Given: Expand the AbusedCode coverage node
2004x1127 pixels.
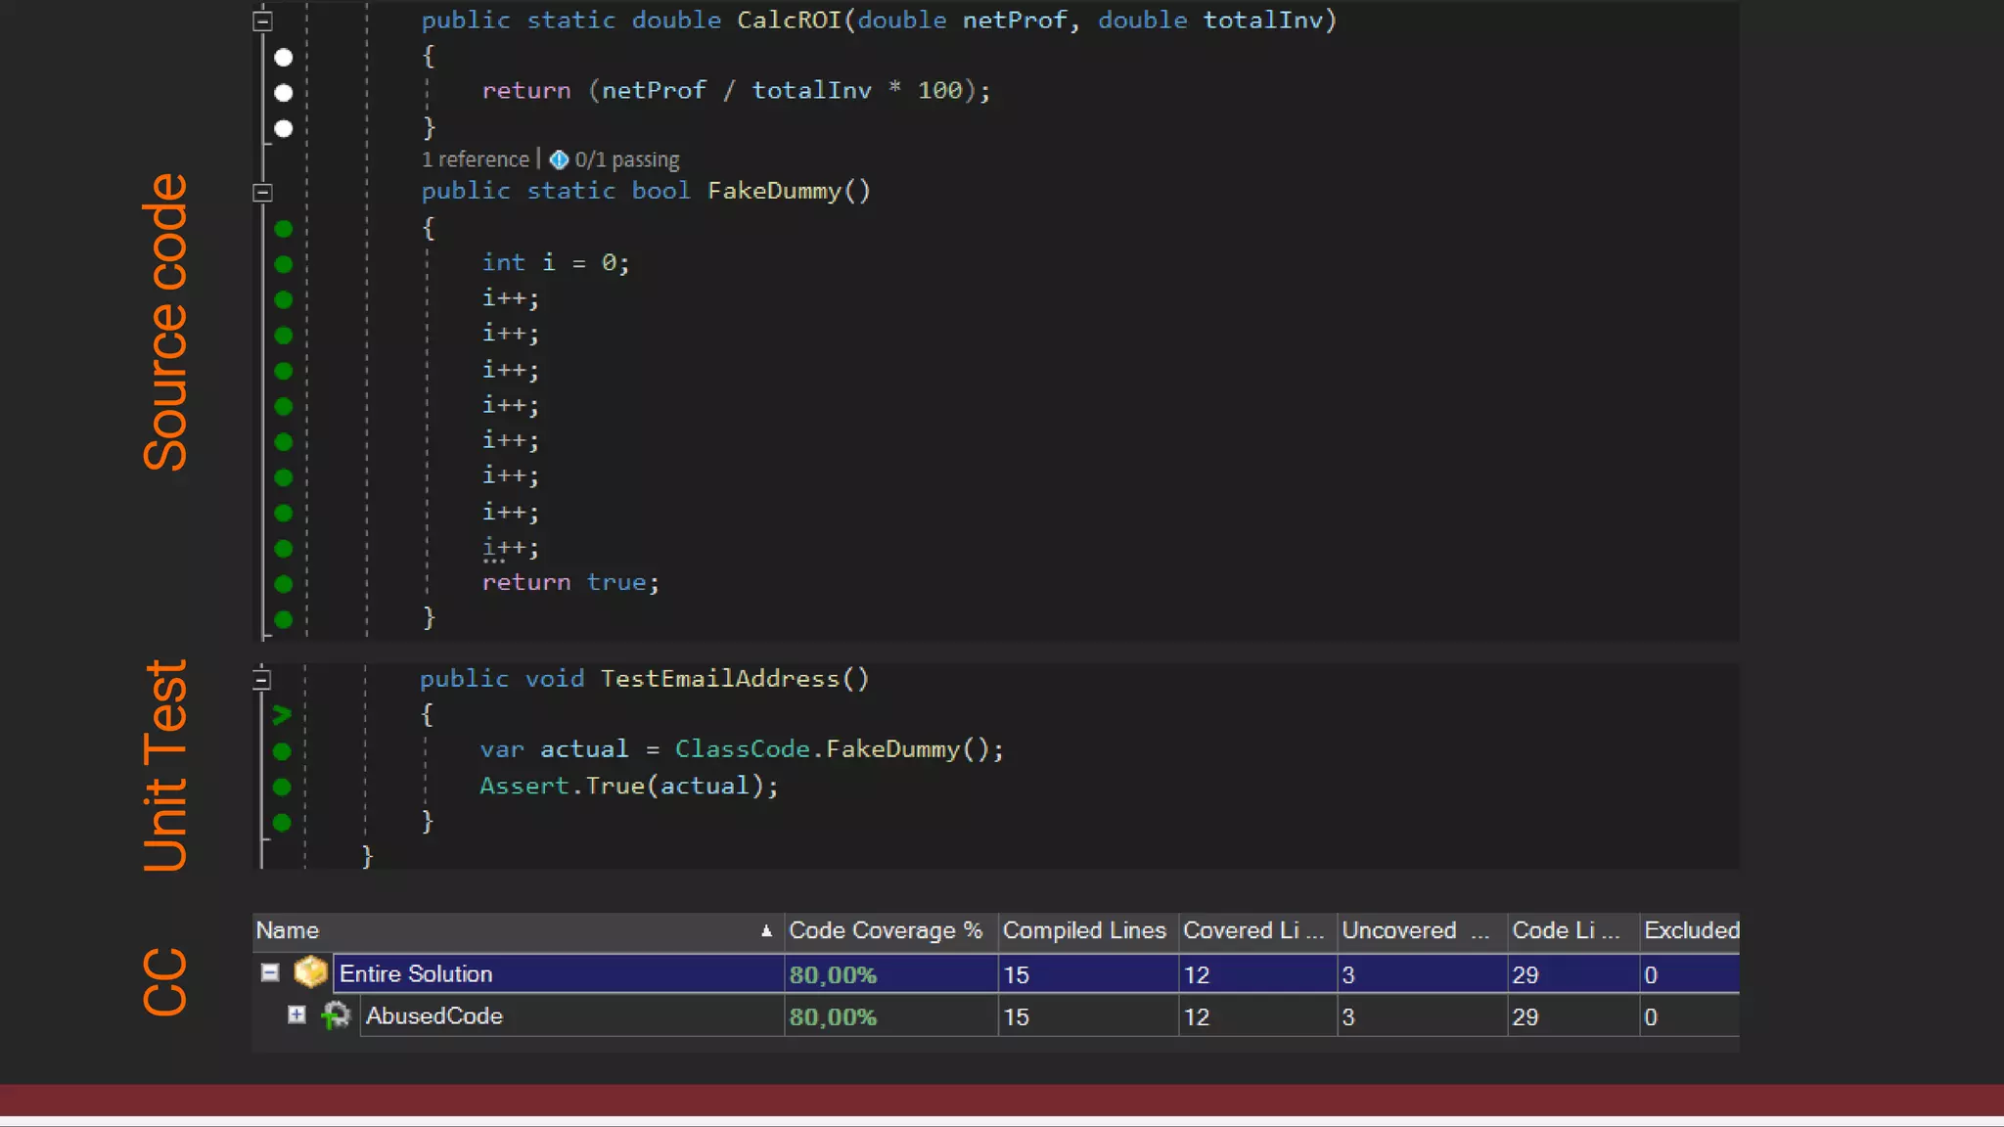Looking at the screenshot, I should 296,1014.
